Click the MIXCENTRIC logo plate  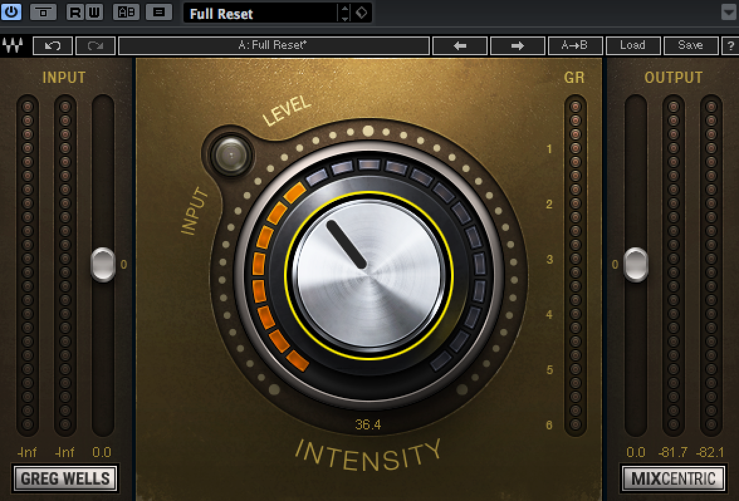point(674,479)
